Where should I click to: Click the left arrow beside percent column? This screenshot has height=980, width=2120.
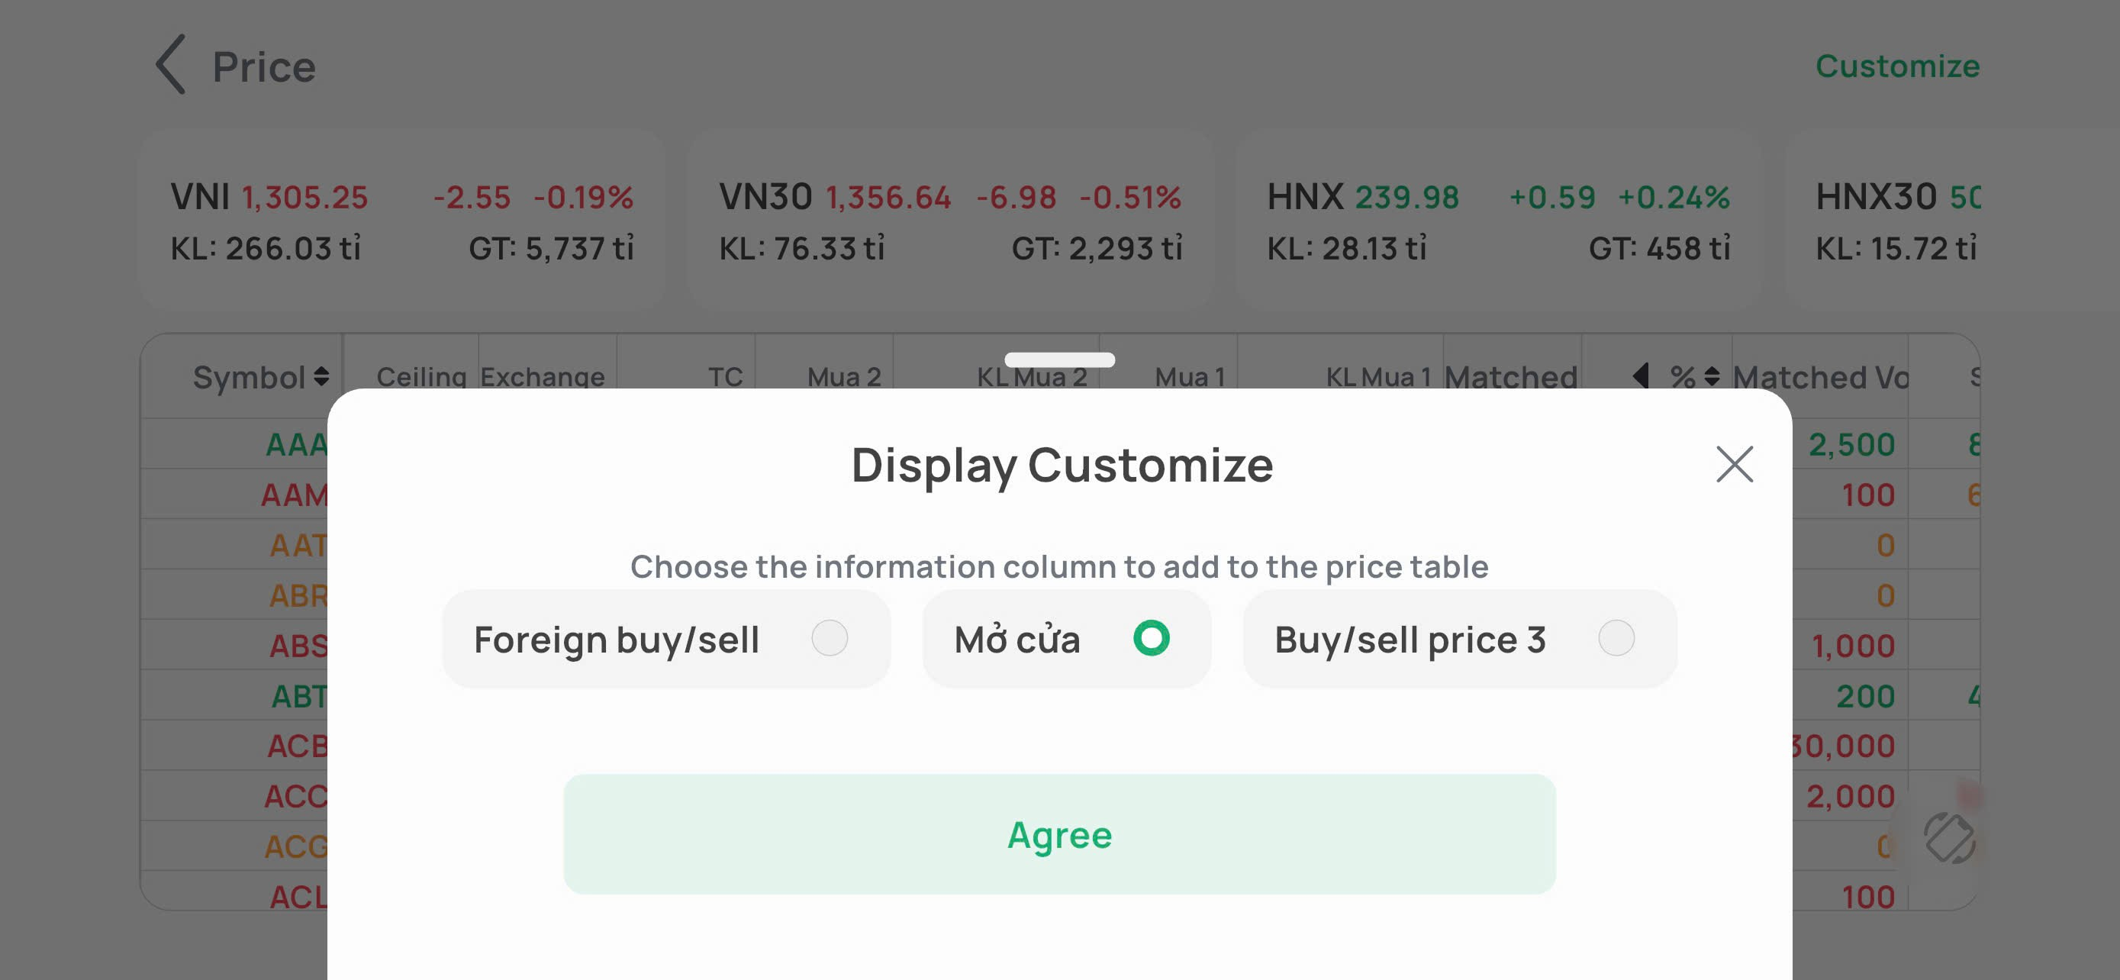1640,377
